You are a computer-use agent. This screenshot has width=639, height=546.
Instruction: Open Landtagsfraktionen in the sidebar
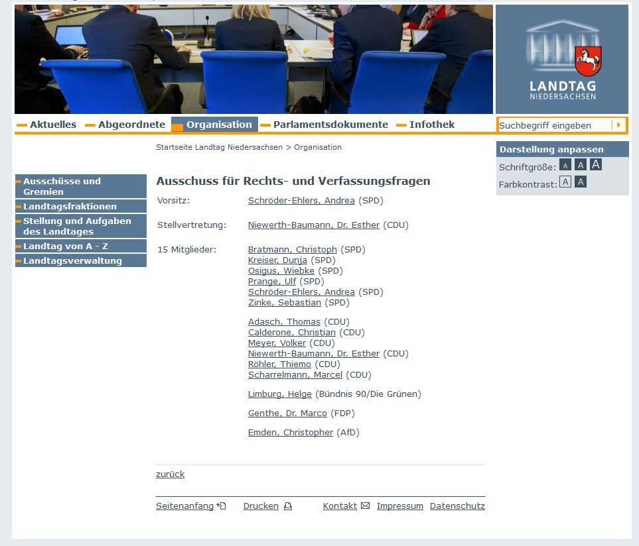click(x=81, y=207)
